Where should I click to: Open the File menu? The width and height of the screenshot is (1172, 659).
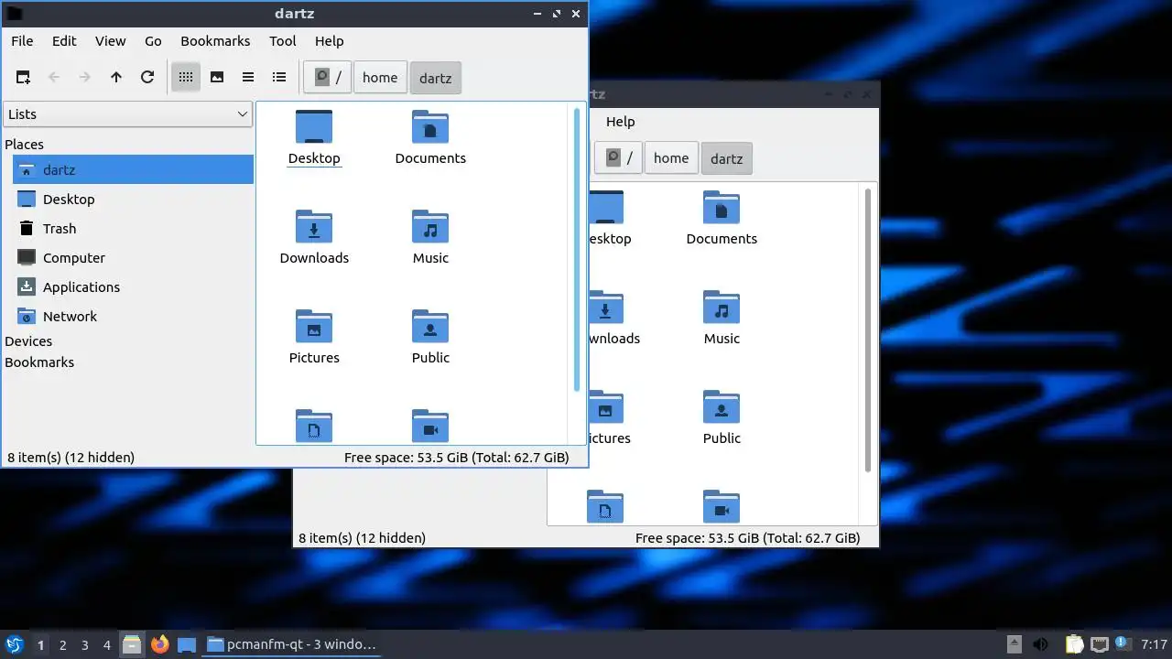(22, 41)
